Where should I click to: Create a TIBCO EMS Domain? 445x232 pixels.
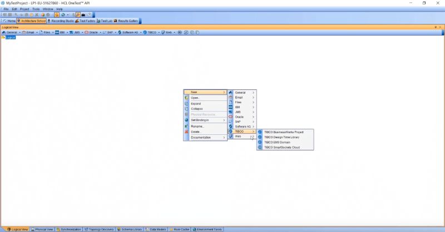[x=285, y=142]
